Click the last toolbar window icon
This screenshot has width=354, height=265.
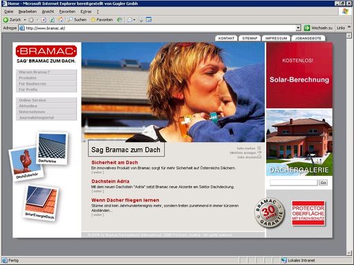149,20
